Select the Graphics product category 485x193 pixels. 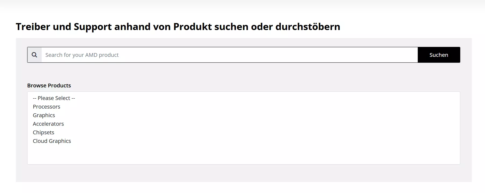pos(243,115)
